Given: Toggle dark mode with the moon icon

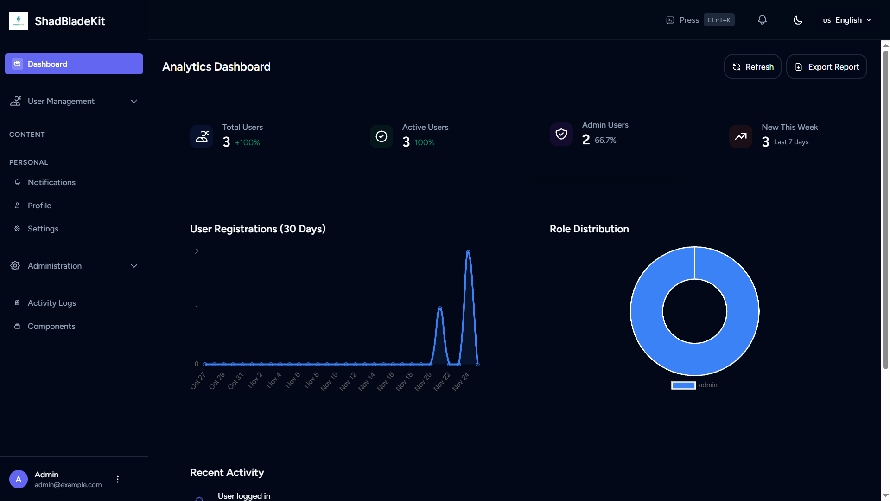Looking at the screenshot, I should [798, 20].
